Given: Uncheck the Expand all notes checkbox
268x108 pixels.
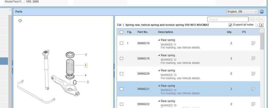Looking at the screenshot, I should [x=230, y=25].
